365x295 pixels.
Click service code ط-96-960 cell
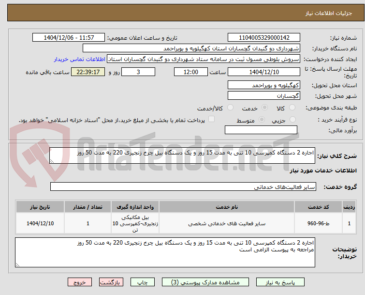pyautogui.click(x=318, y=223)
